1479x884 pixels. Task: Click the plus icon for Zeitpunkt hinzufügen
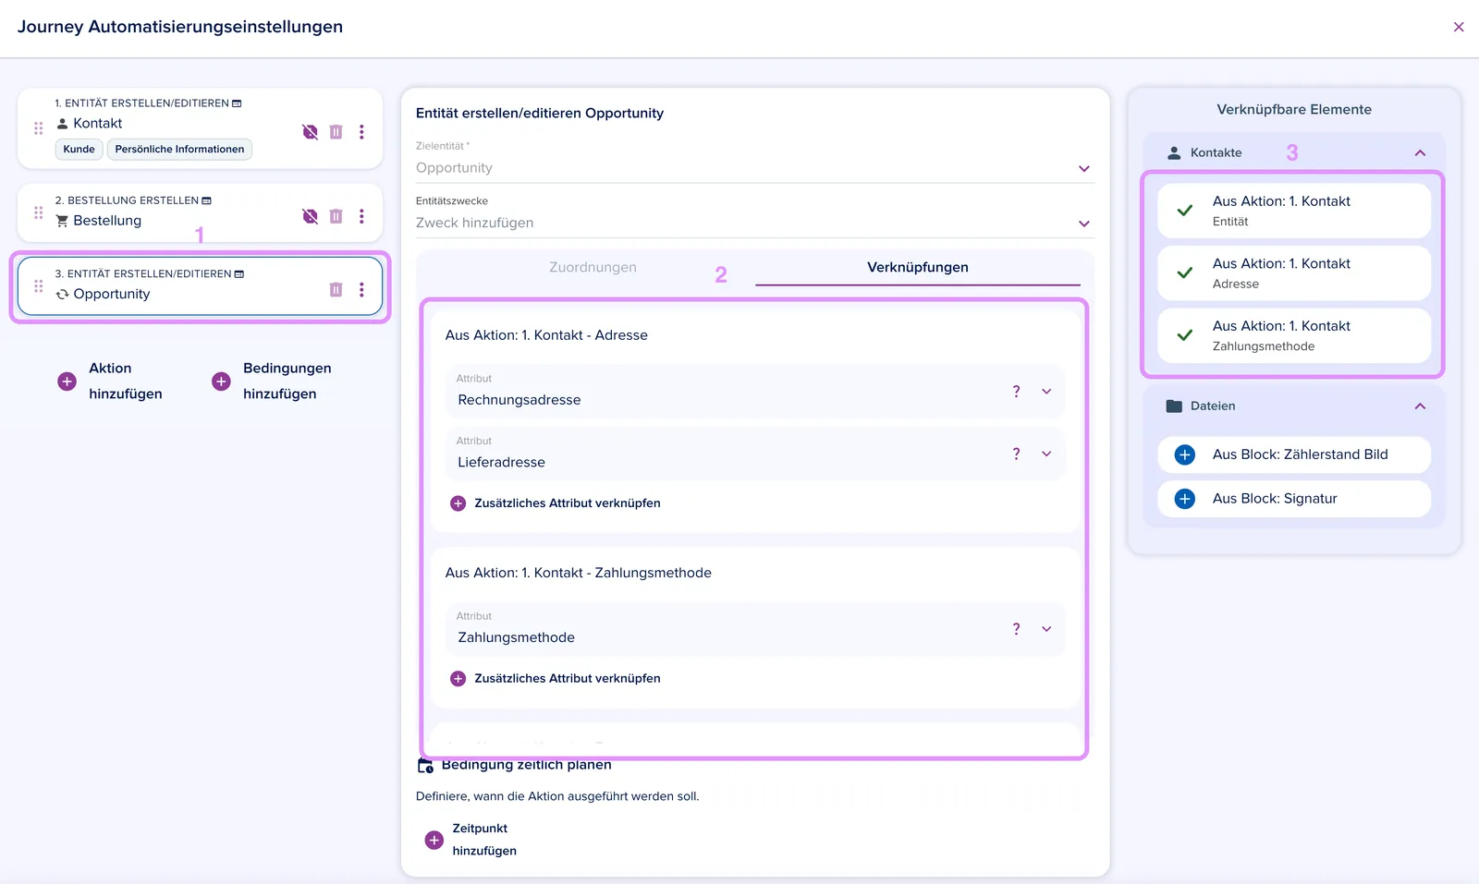point(434,840)
